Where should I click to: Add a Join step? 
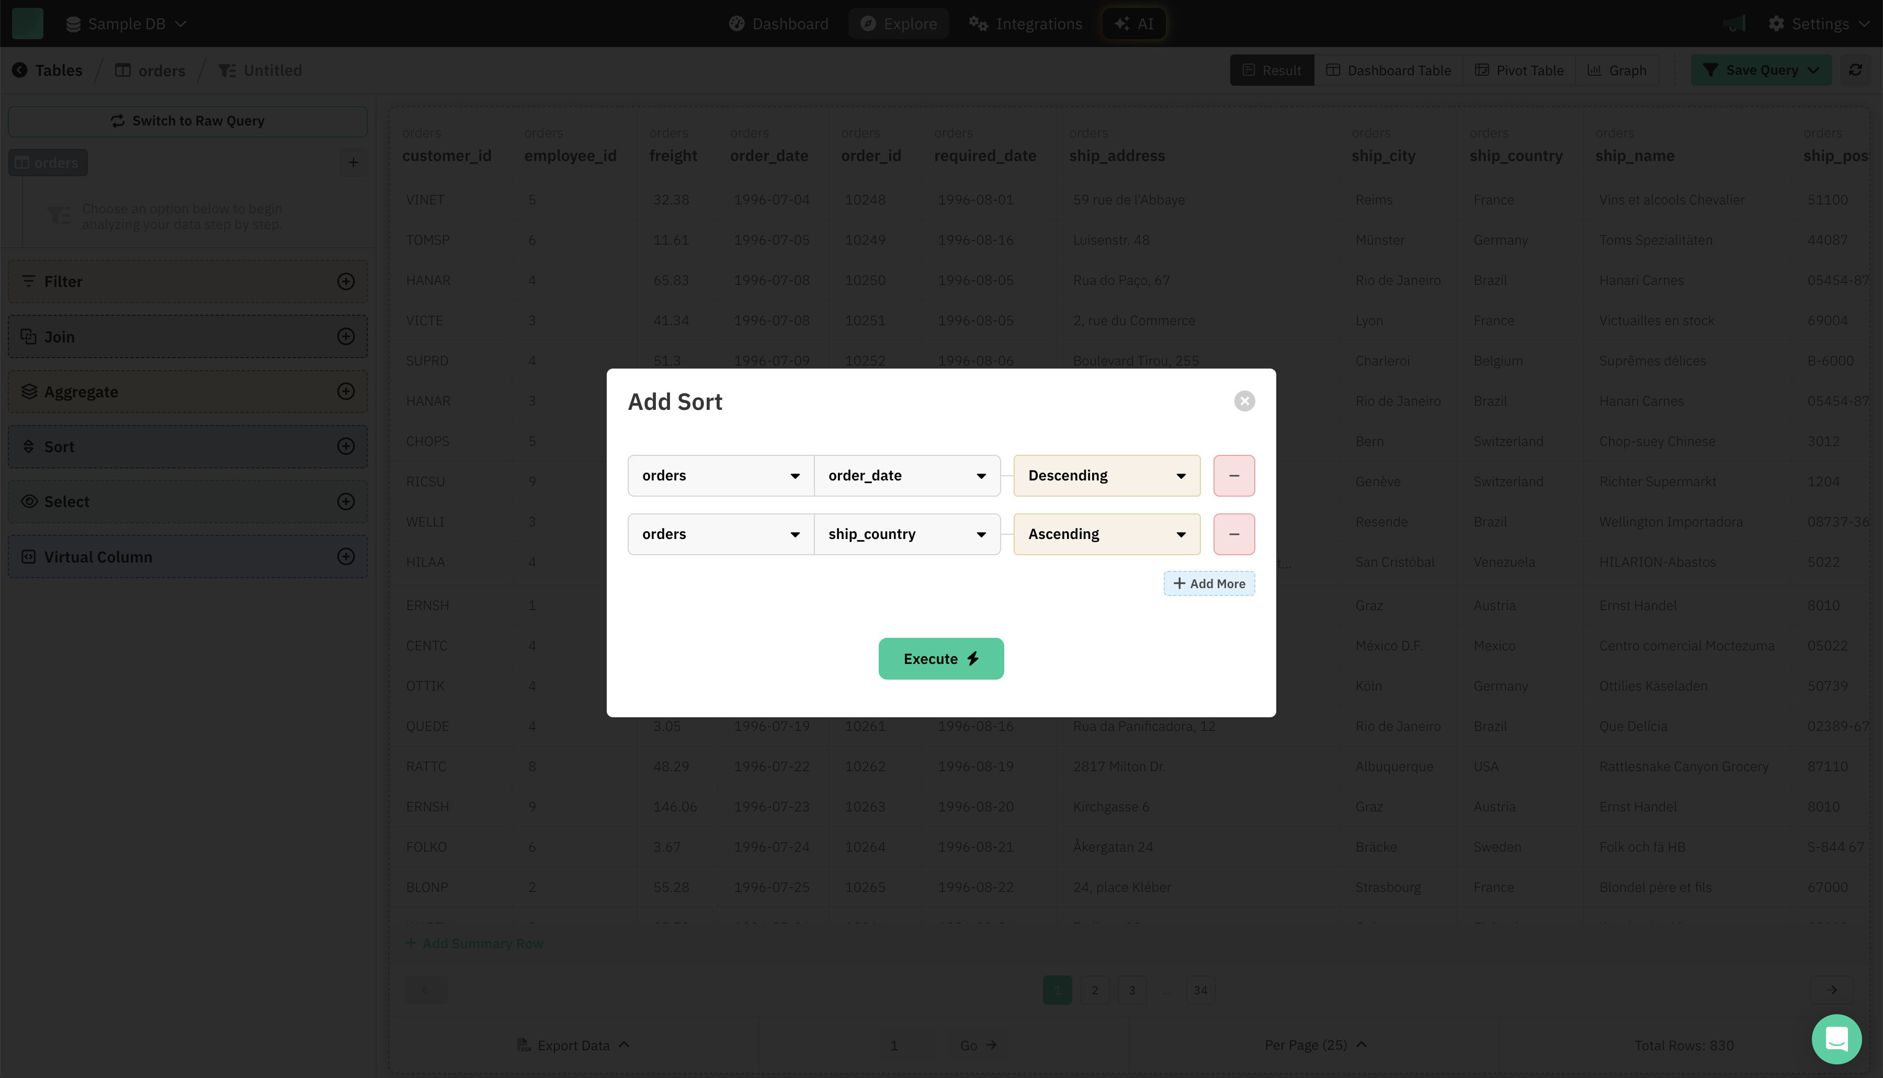tap(346, 337)
